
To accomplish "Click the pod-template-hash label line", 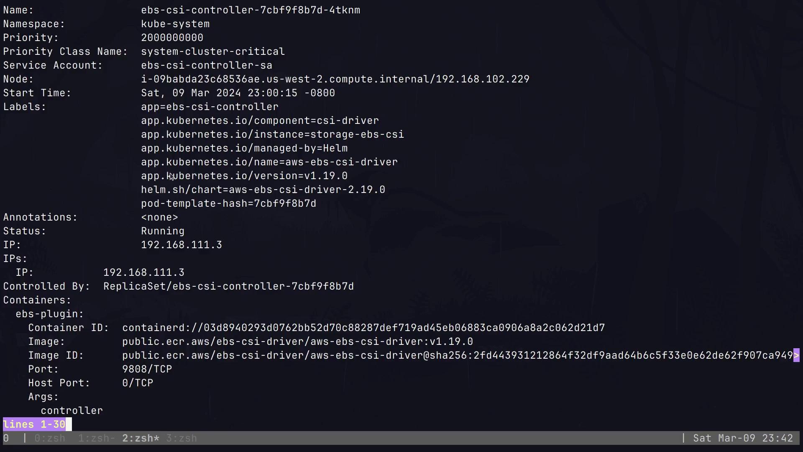I will click(228, 203).
